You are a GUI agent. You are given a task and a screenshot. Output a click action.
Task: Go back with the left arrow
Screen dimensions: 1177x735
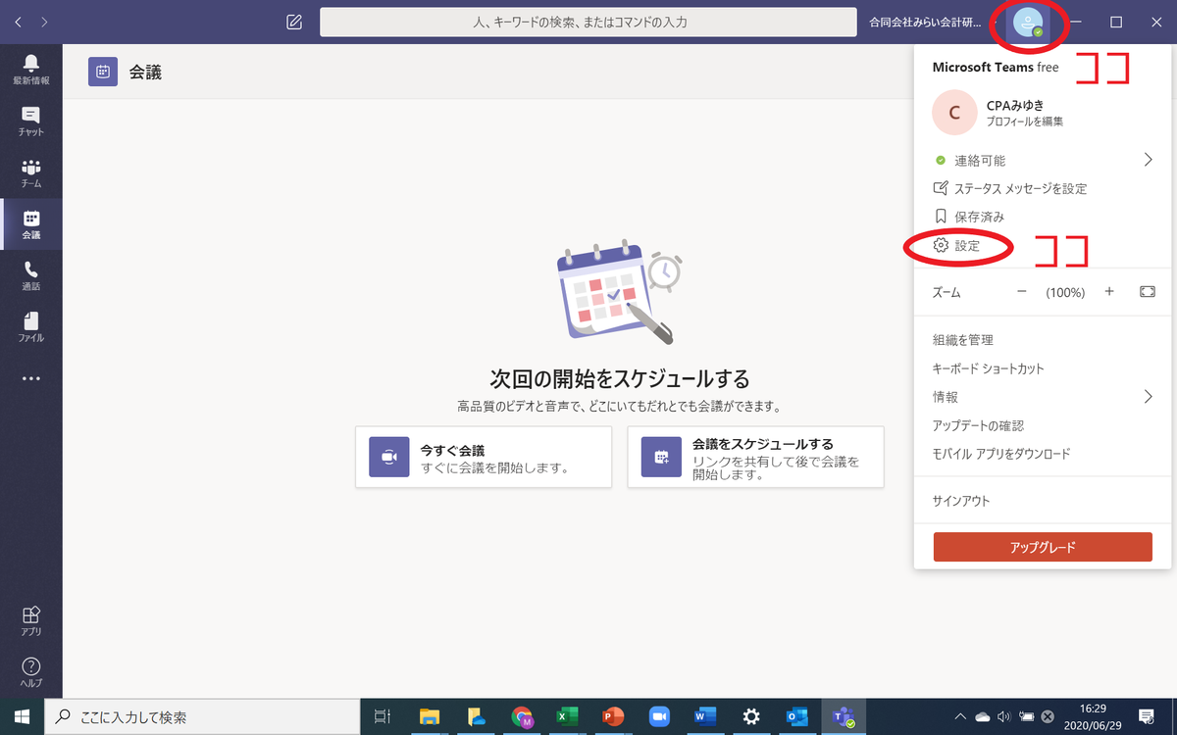click(x=18, y=22)
